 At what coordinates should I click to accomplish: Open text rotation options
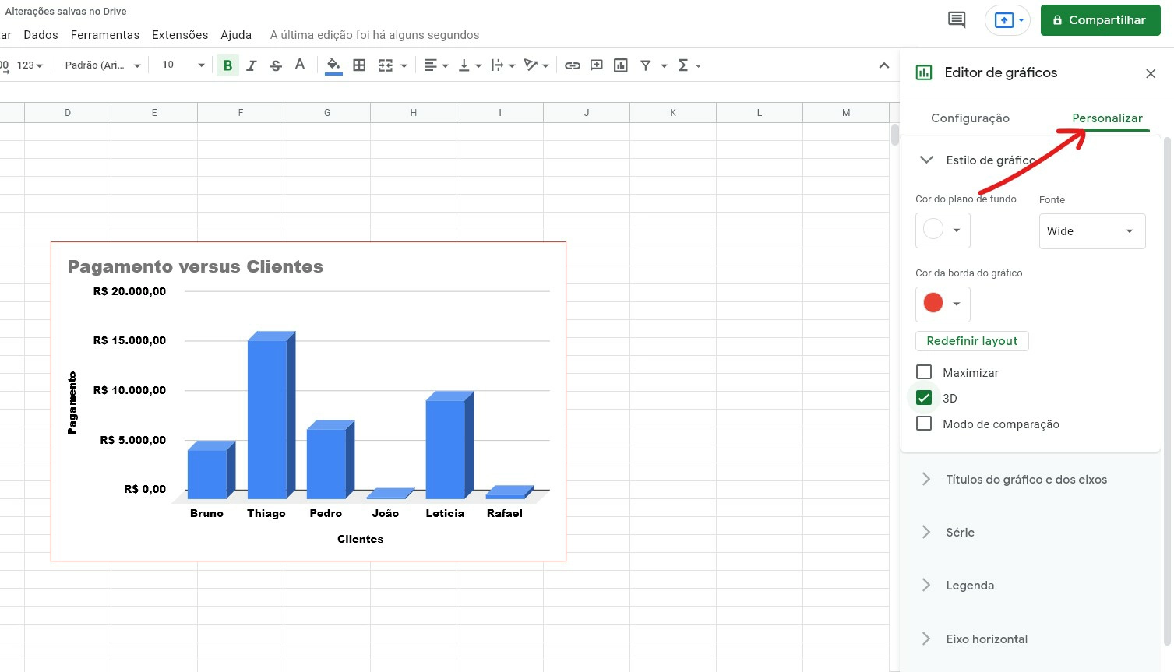point(536,65)
